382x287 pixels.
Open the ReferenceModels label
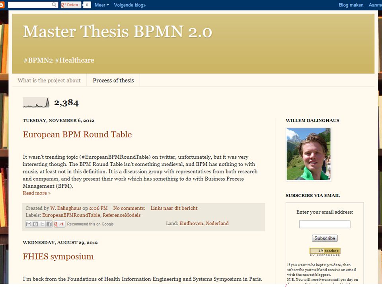122,215
